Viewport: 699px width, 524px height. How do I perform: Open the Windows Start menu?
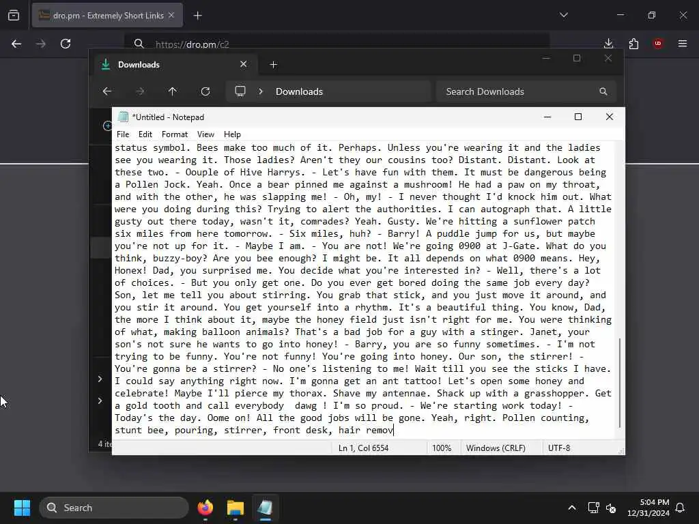coord(22,508)
